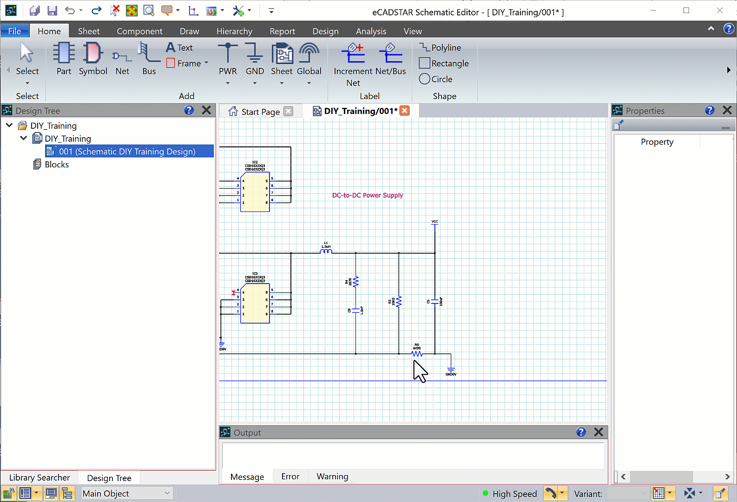Screen dimensions: 737x502
Task: Select the Blocks item in Design Tree
Action: click(57, 165)
